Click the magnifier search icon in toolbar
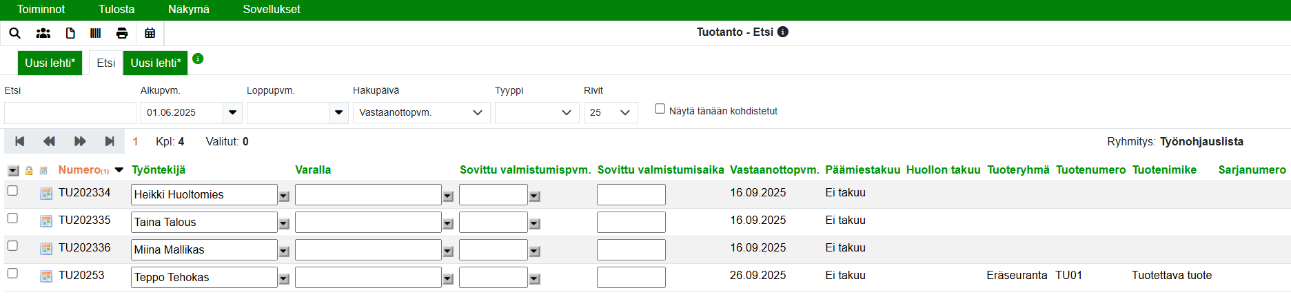The height and width of the screenshot is (308, 1291). (x=14, y=33)
